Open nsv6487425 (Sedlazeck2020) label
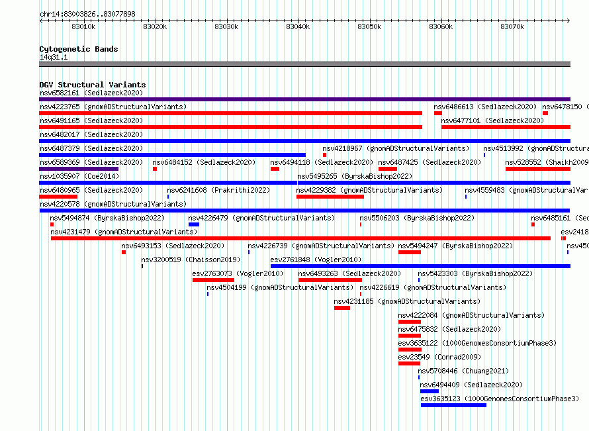This screenshot has width=589, height=431. pyautogui.click(x=430, y=162)
